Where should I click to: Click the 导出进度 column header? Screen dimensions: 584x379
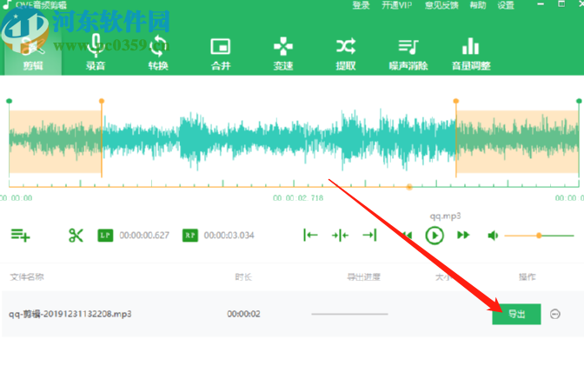[x=363, y=277]
